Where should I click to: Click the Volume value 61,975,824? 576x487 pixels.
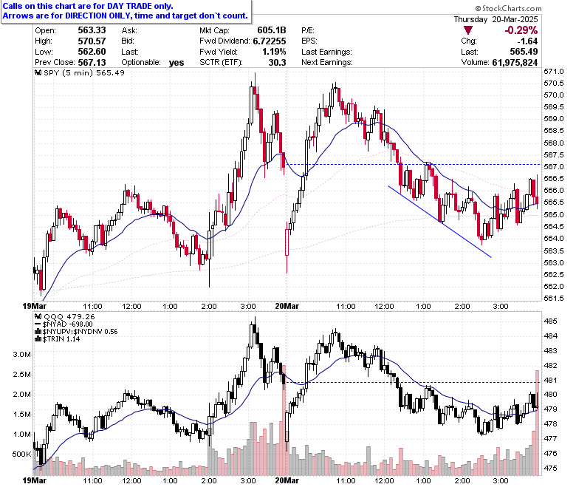click(515, 63)
